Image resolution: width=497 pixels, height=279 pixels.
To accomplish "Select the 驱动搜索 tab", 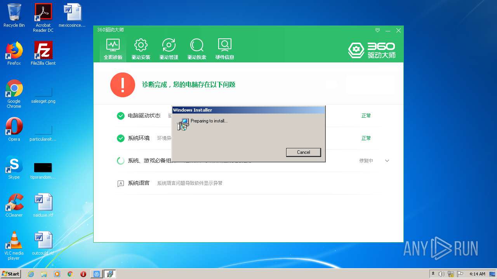I will point(197,49).
